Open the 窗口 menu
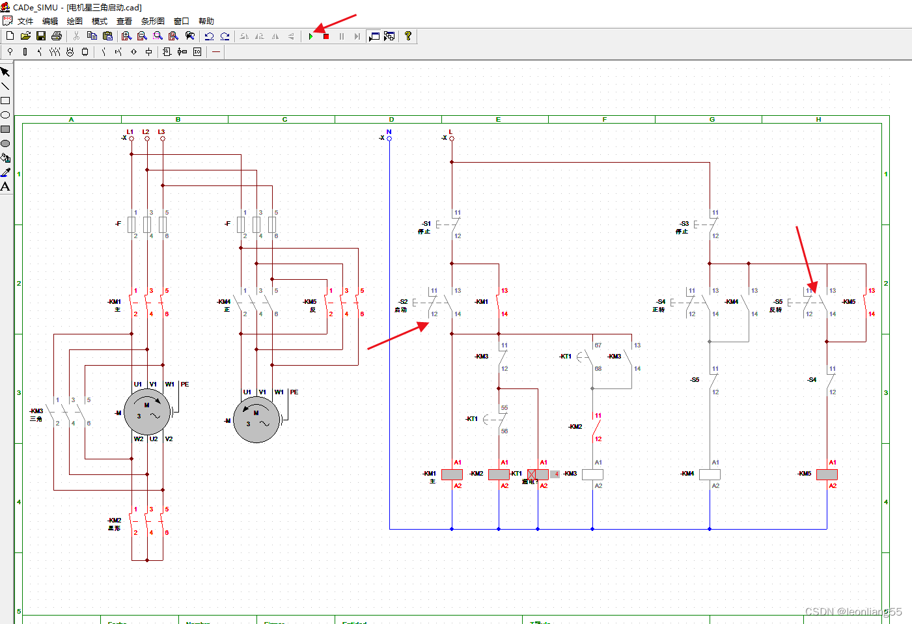 pos(182,21)
